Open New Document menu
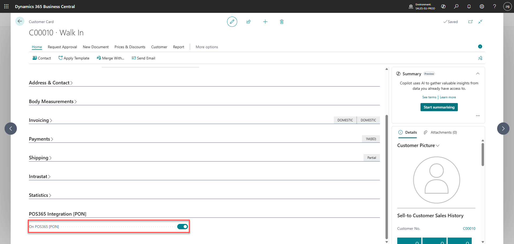The height and width of the screenshot is (244, 514). point(96,47)
